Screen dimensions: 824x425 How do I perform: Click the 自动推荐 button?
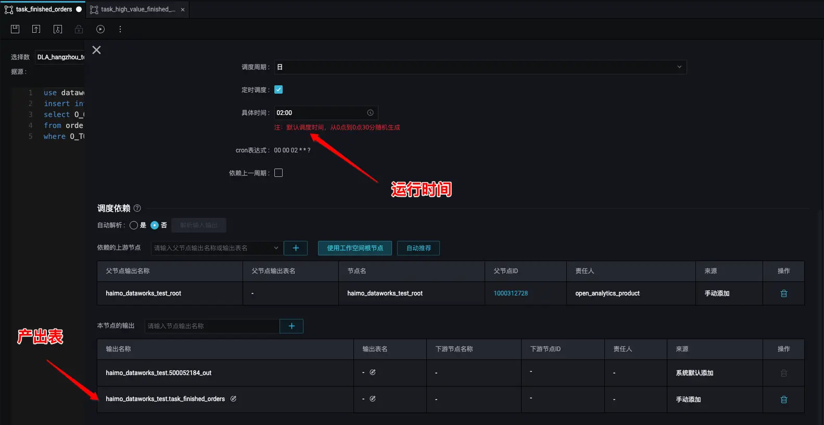[x=419, y=248]
